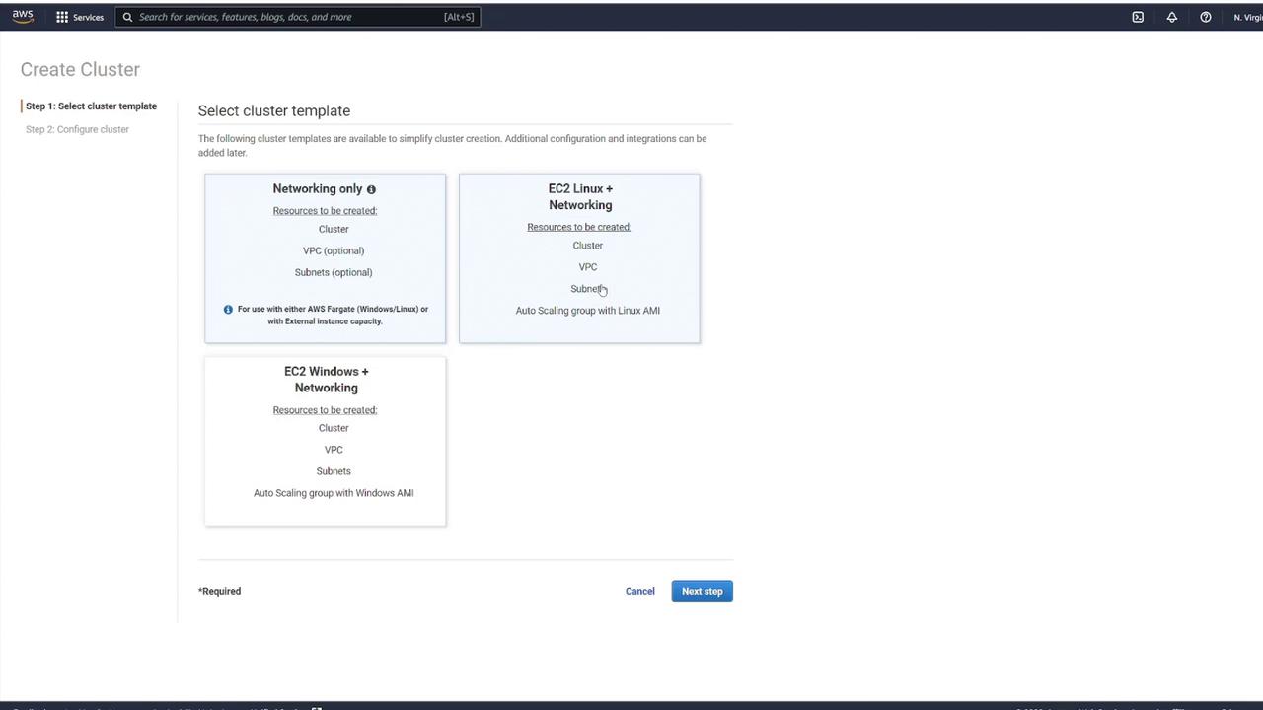This screenshot has height=710, width=1263.
Task: Click "Resources to be created:" in EC2 Windows card
Action: coord(325,410)
